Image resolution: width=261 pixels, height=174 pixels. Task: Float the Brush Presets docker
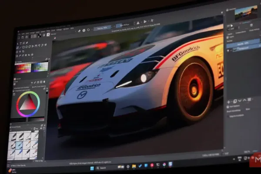pyautogui.click(x=42, y=125)
